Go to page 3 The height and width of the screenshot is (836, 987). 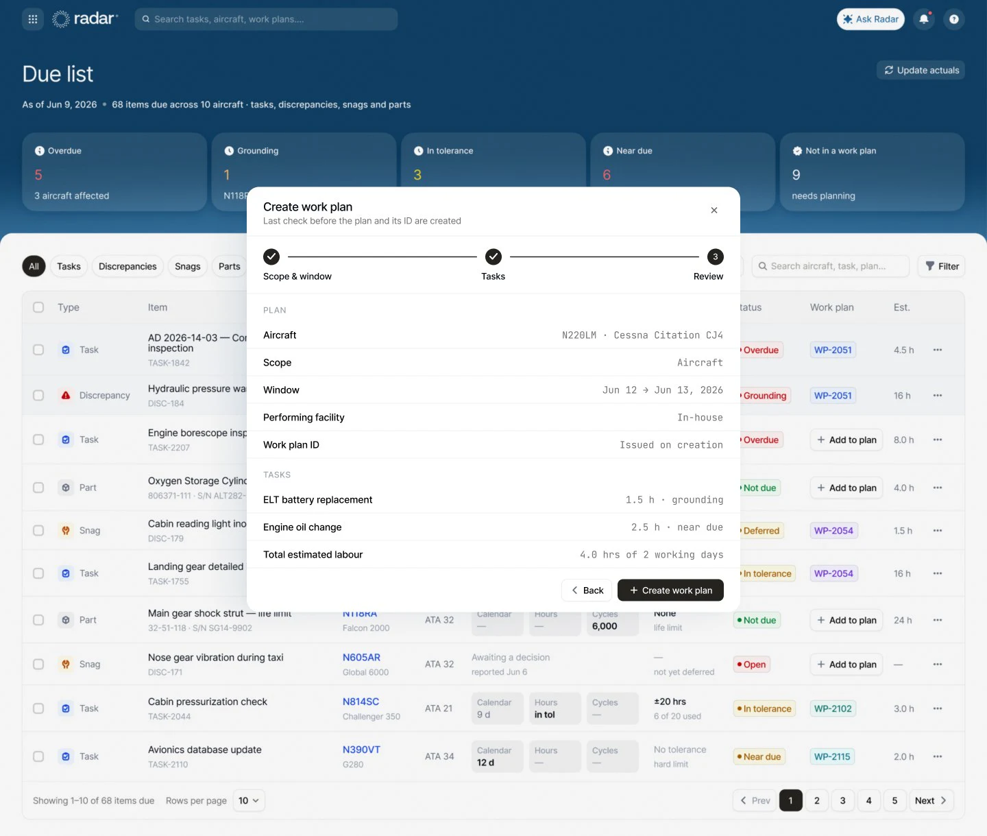click(x=843, y=800)
